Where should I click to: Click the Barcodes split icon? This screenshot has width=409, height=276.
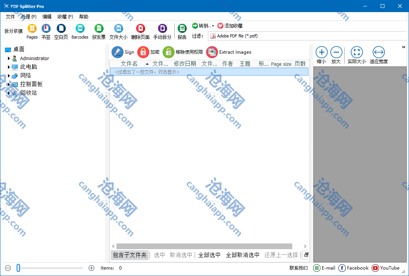click(80, 29)
